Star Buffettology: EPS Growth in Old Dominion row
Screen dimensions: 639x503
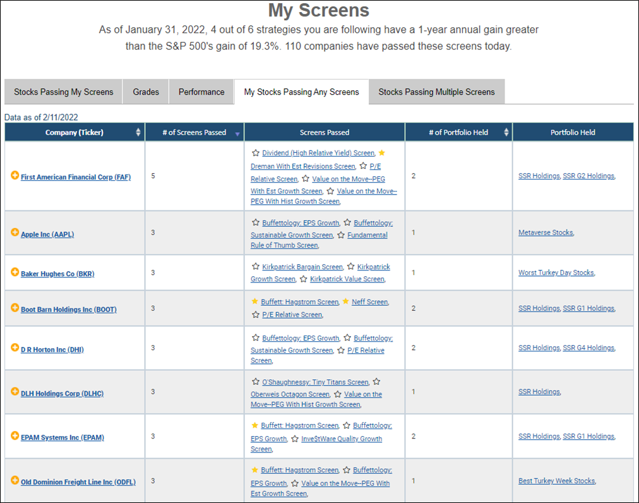coord(347,470)
